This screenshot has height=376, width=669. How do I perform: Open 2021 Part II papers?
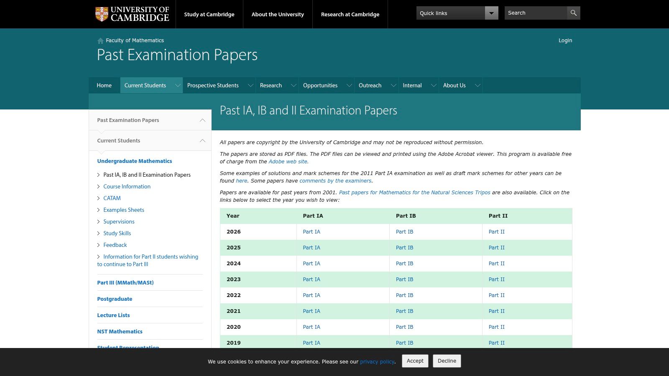coord(497,311)
